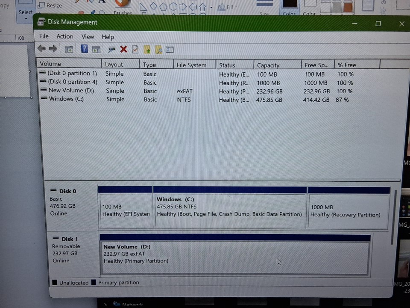The width and height of the screenshot is (410, 308).
Task: Choose the gray palette color in Paint
Action: click(x=337, y=7)
